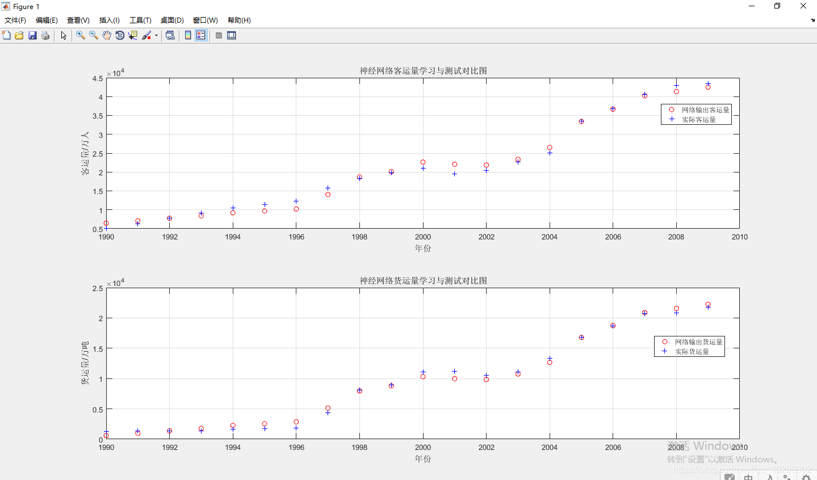
Task: Click the ×10⁴ exponent above the upper chart
Action: click(115, 73)
